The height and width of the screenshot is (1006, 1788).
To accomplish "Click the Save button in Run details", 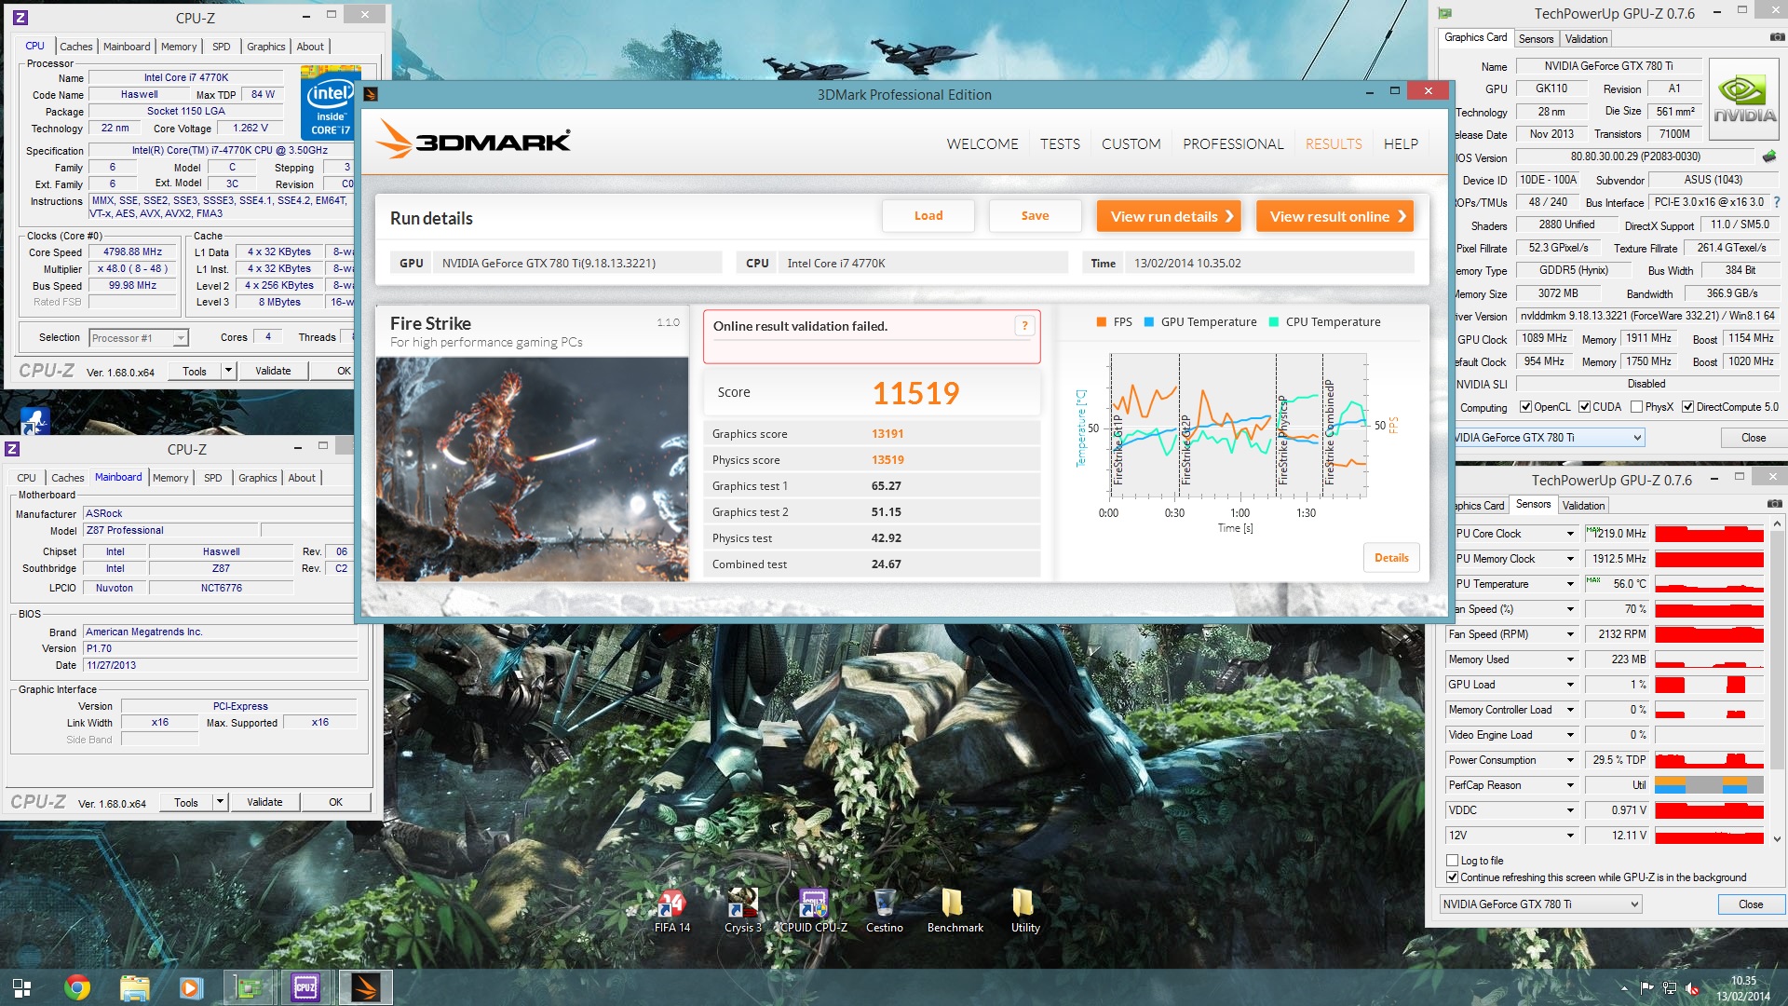I will 1035,216.
